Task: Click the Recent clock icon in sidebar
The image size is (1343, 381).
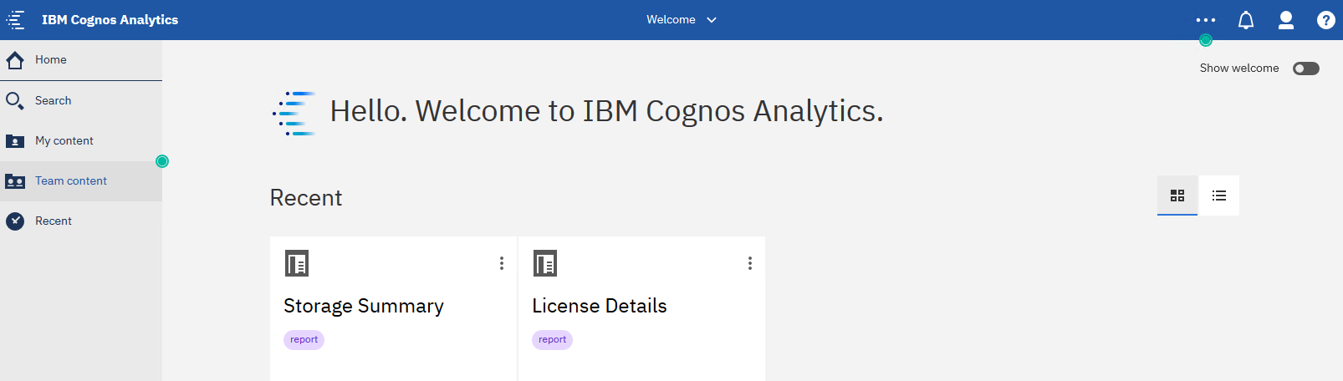Action: click(x=15, y=221)
